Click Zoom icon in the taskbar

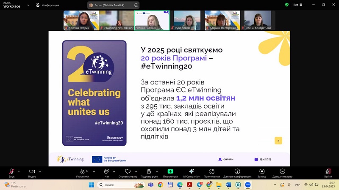248,185
